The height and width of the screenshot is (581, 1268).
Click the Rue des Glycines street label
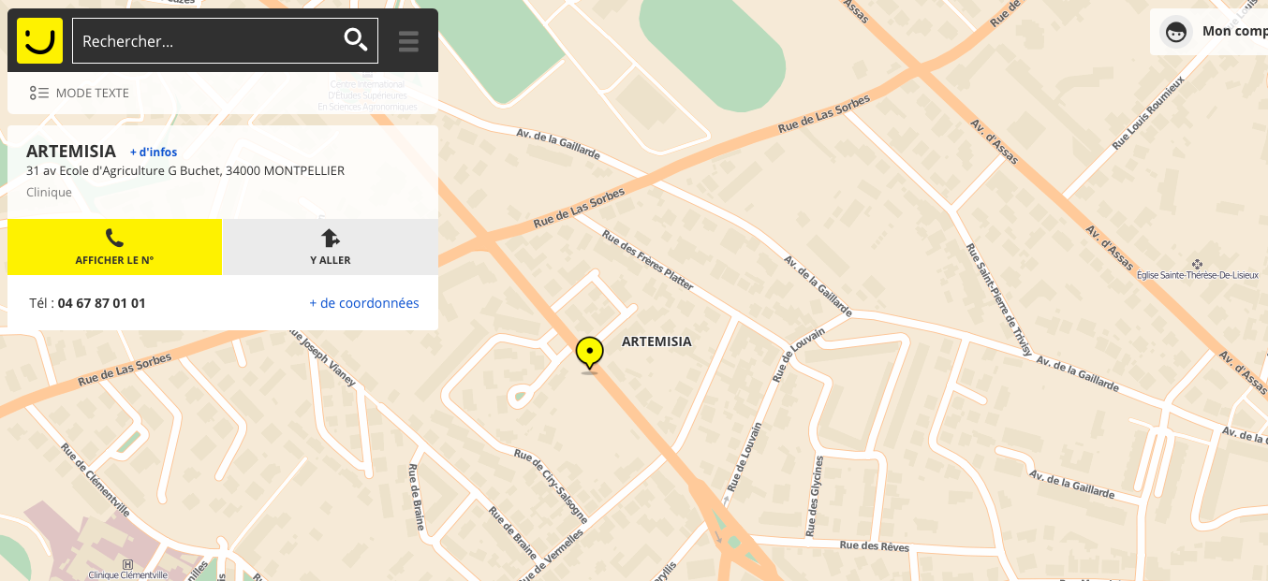(x=815, y=496)
